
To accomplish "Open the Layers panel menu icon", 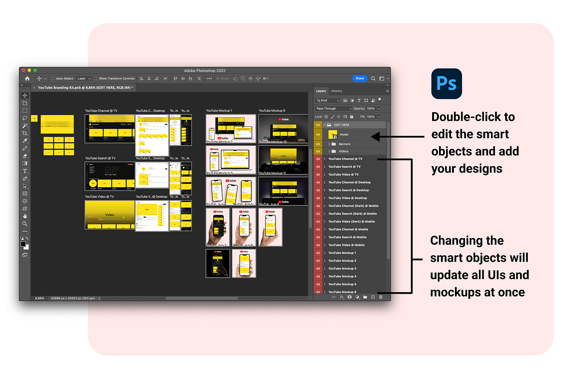I will (388, 91).
